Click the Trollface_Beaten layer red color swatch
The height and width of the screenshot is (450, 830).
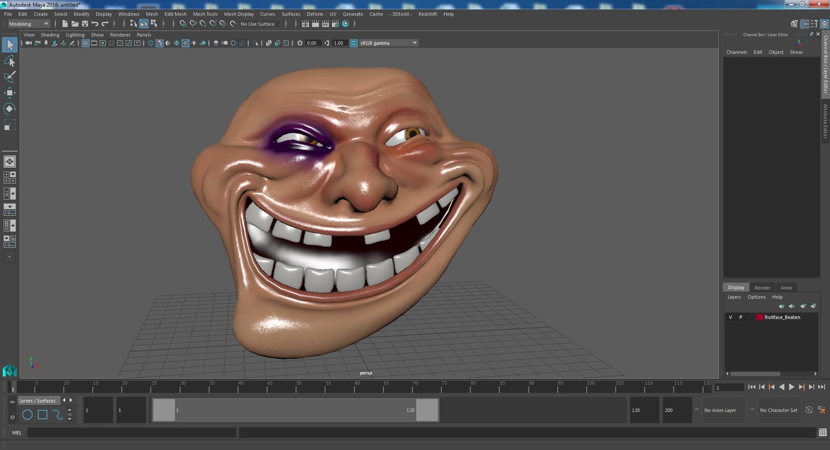pos(759,317)
